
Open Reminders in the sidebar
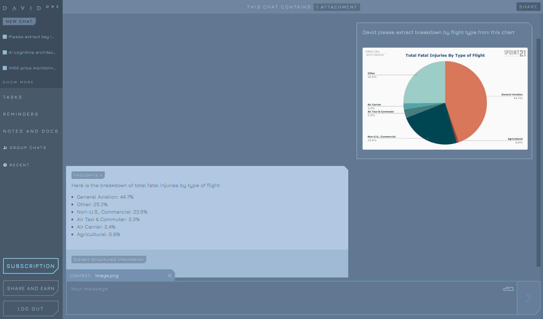pos(20,115)
